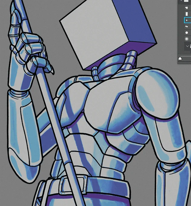
Task: Click the brush size slider handle
Action: click(180, 58)
